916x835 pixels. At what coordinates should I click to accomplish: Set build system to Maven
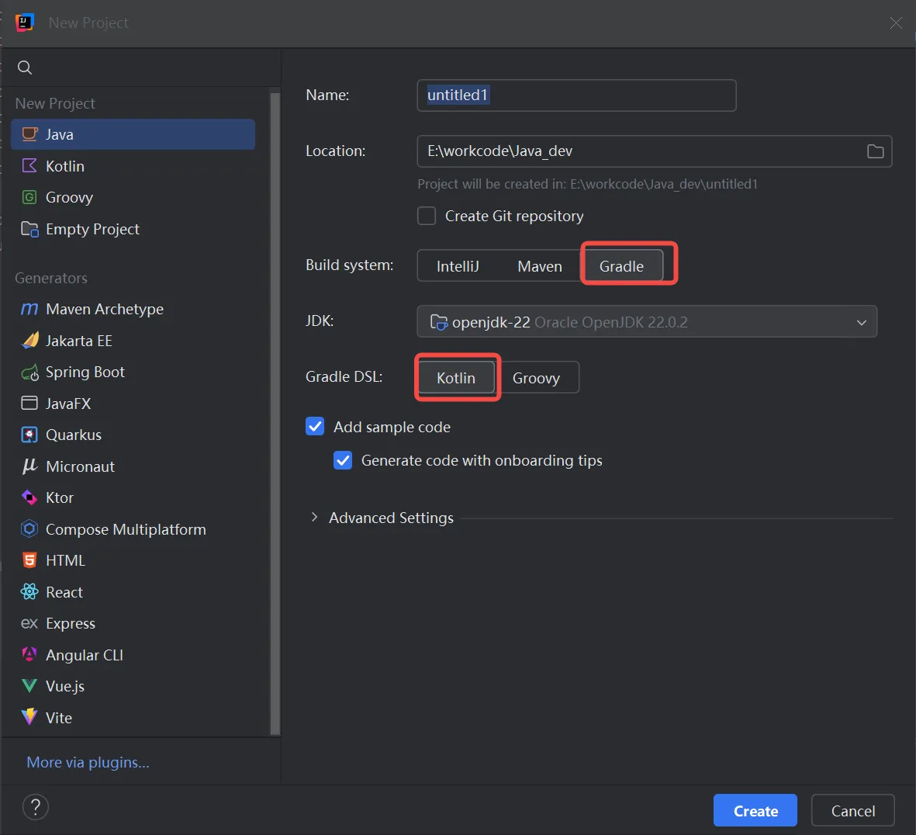(x=540, y=266)
